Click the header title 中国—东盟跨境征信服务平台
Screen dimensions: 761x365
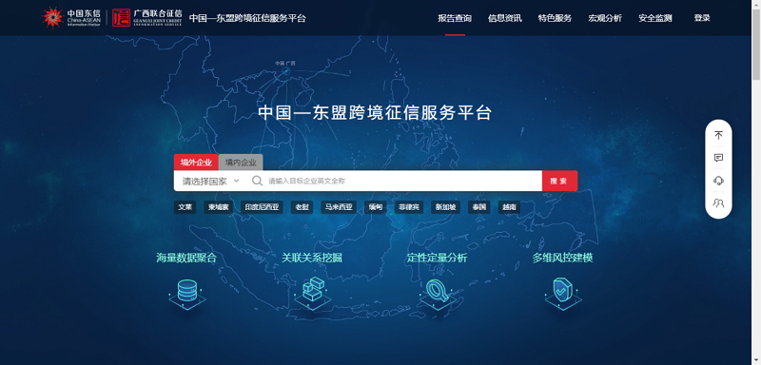pos(247,18)
